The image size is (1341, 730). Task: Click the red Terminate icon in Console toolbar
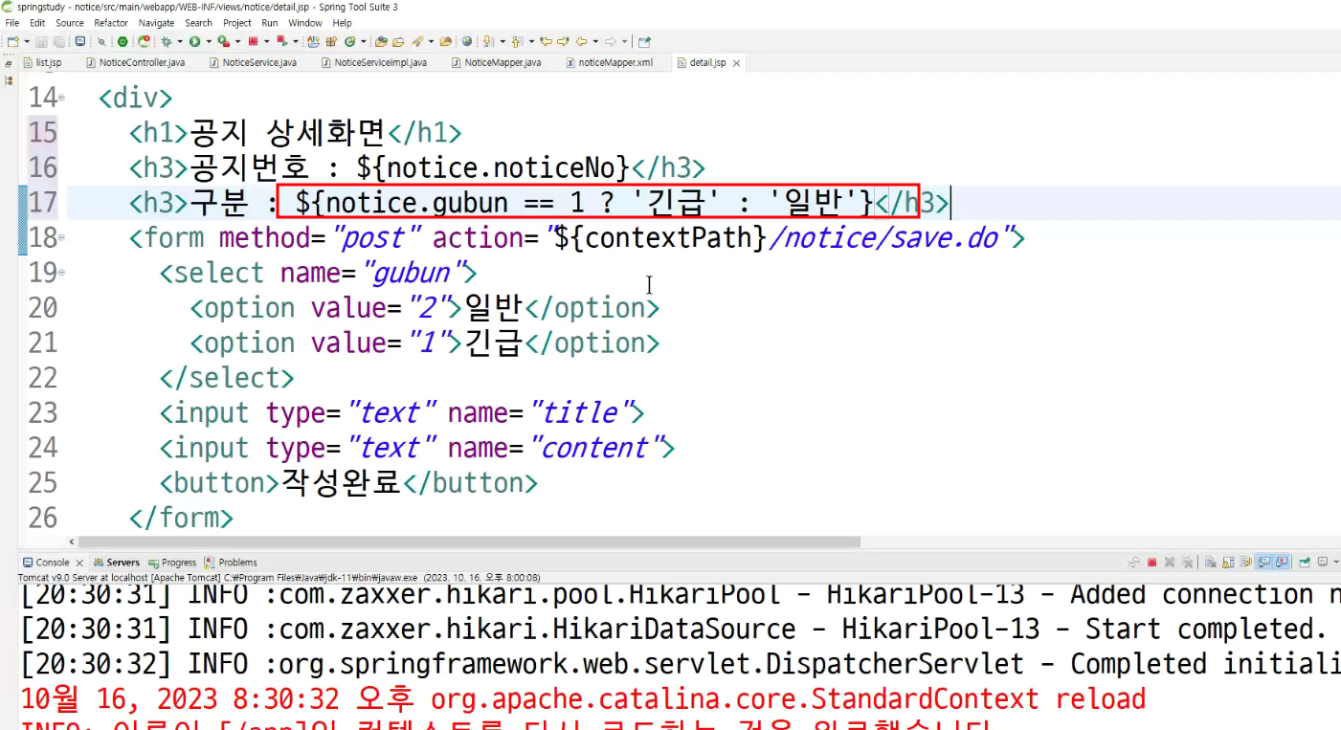tap(1151, 563)
